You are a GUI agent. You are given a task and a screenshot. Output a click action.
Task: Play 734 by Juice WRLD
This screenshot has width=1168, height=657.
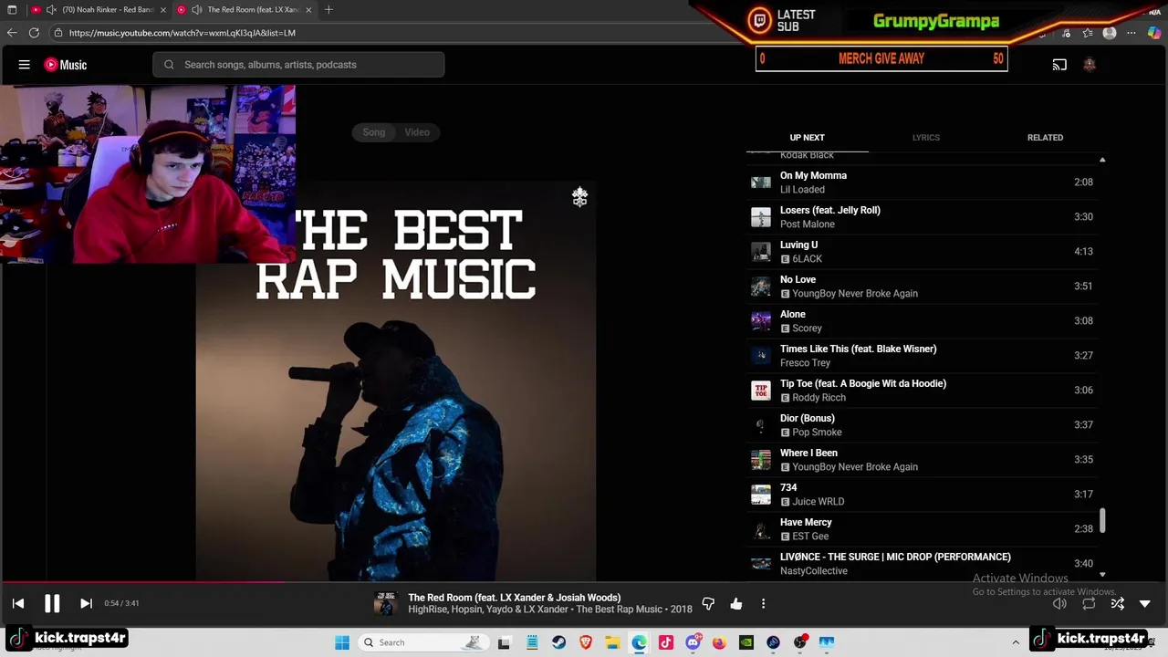click(922, 495)
